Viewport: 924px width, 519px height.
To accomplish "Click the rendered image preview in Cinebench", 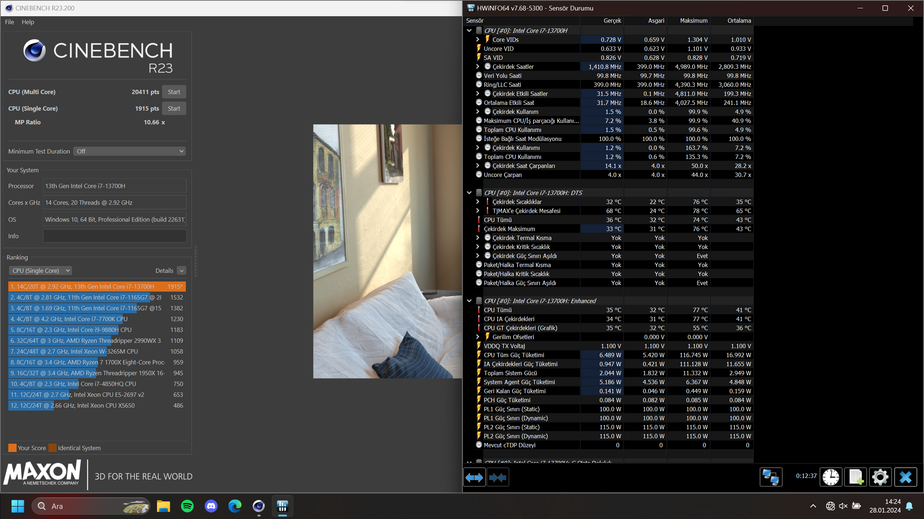I will click(x=388, y=251).
